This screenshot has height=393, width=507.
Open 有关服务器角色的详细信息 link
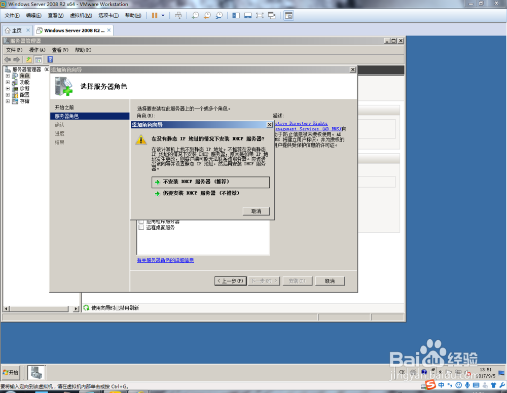tap(165, 260)
